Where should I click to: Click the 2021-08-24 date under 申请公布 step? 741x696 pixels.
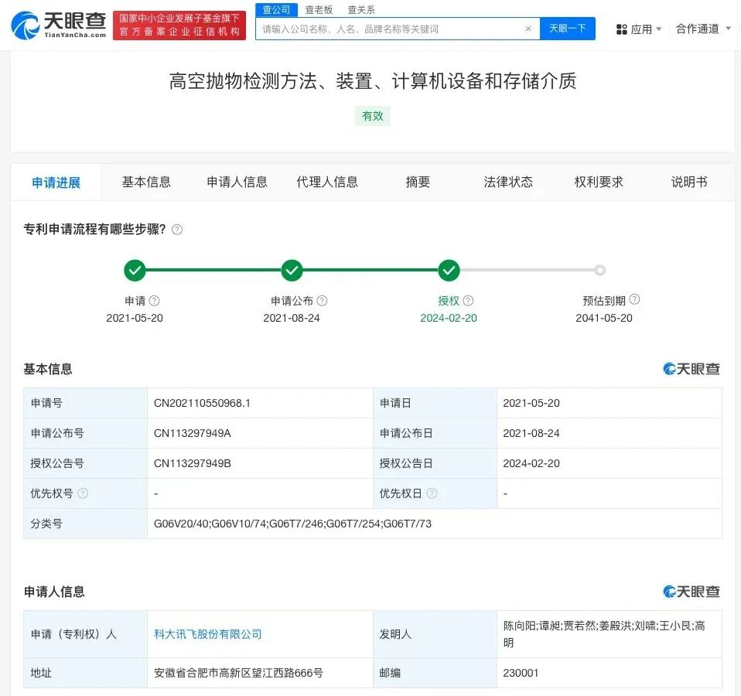(292, 318)
